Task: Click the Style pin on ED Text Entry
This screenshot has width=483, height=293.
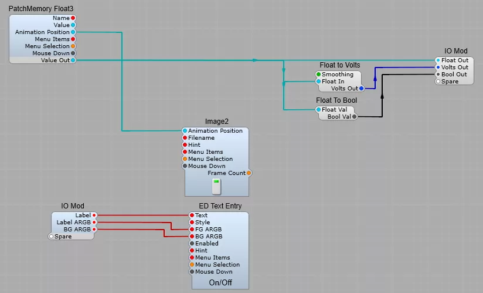Action: (x=192, y=223)
